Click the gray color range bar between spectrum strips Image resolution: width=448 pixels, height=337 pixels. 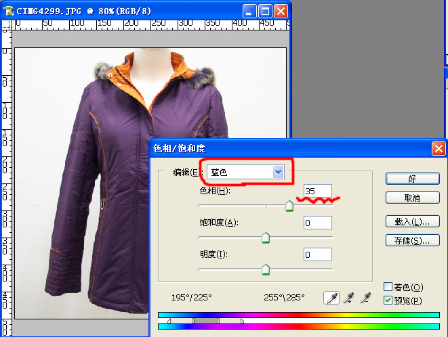tap(205, 320)
